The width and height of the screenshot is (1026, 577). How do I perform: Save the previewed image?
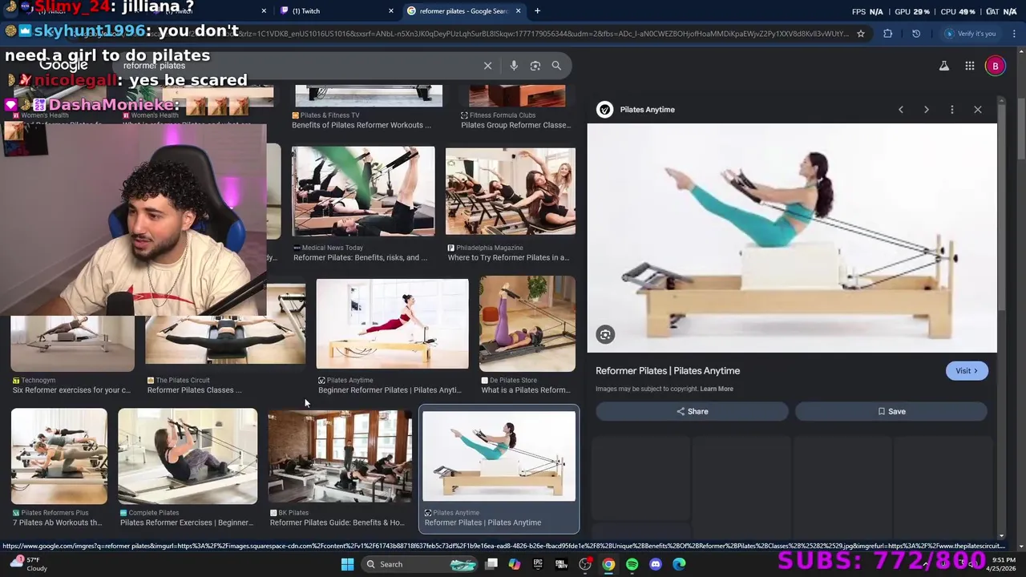tap(891, 411)
